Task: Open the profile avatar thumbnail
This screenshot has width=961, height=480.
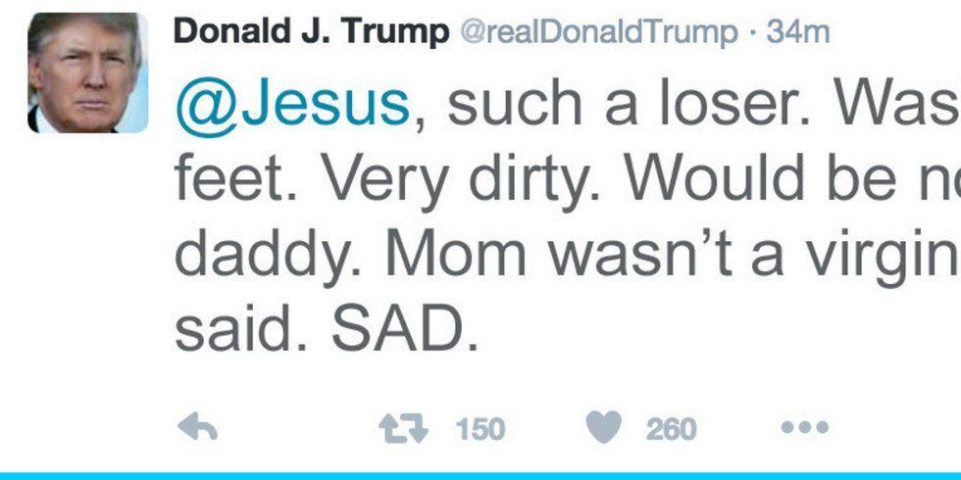Action: [x=88, y=72]
